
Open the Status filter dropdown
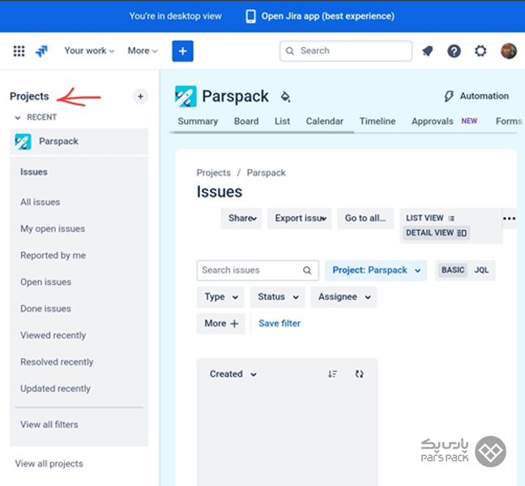pyautogui.click(x=278, y=297)
